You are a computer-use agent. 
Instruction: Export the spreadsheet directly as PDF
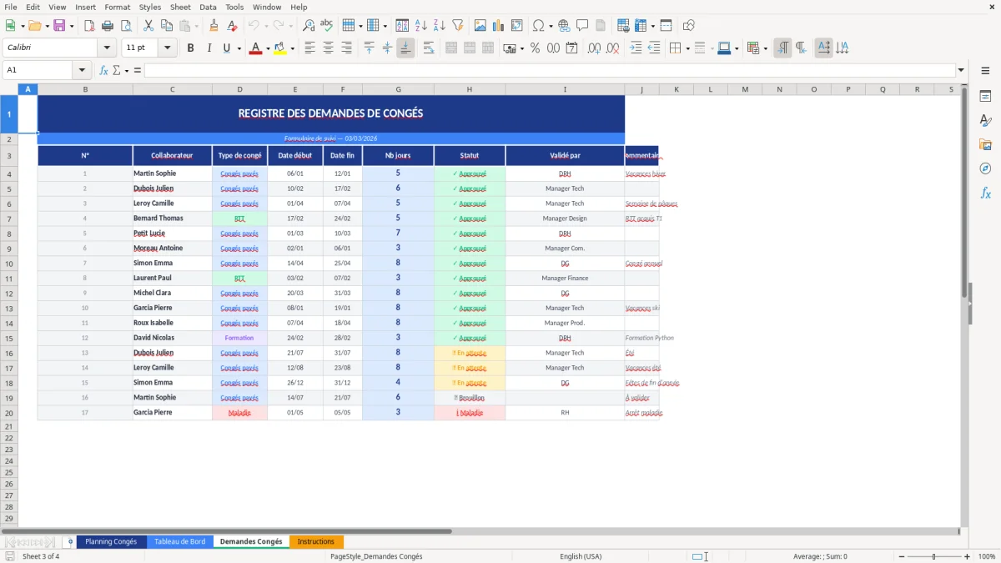pos(88,25)
